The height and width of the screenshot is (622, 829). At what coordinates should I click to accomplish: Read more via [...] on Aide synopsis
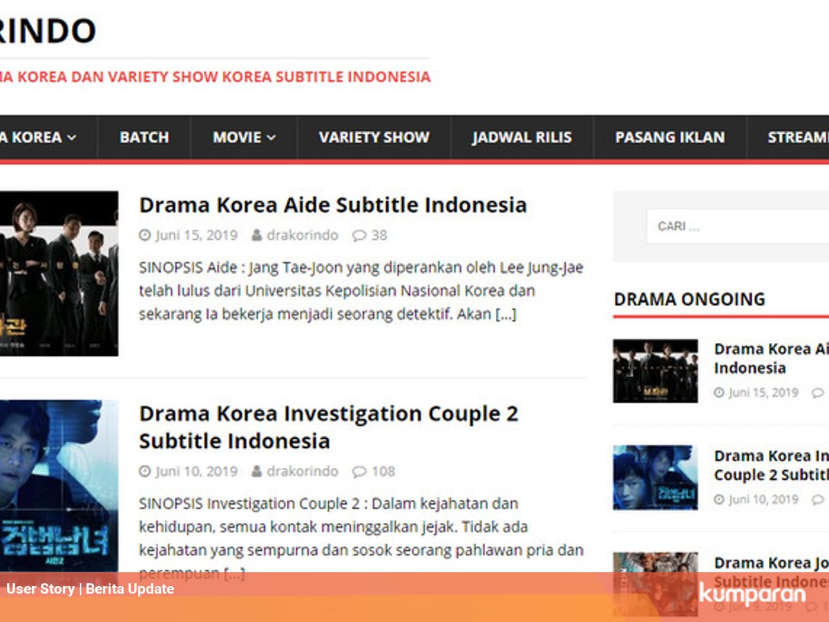click(x=506, y=314)
